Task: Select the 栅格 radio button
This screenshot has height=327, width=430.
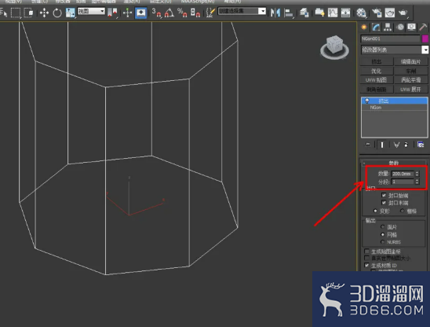Action: tap(403, 211)
